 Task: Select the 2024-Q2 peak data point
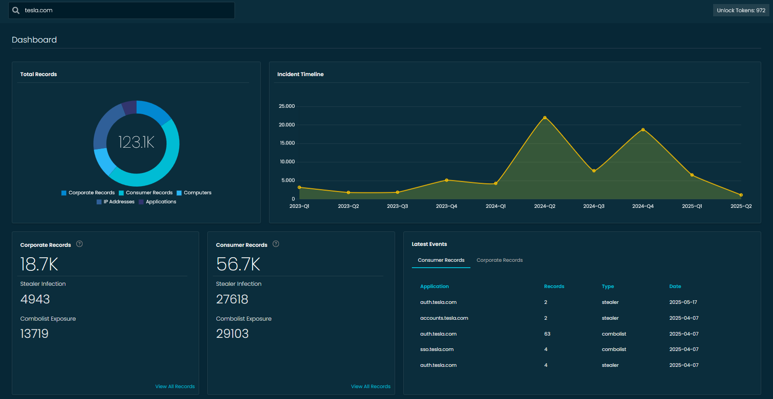(x=545, y=118)
